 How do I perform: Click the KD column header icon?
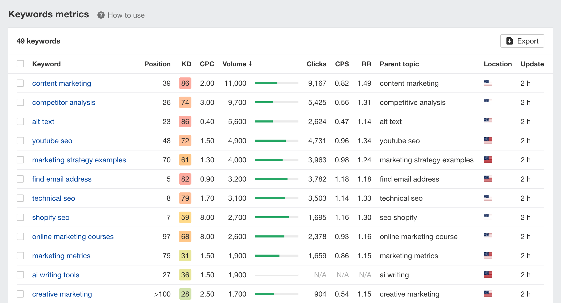(x=184, y=64)
